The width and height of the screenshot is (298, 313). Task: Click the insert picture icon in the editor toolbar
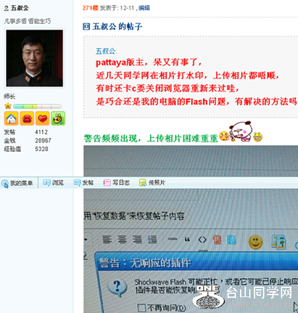[278, 242]
